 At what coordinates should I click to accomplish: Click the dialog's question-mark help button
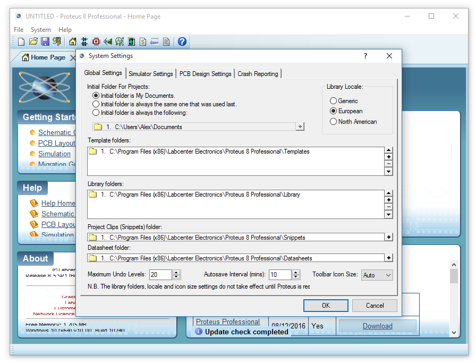click(365, 56)
